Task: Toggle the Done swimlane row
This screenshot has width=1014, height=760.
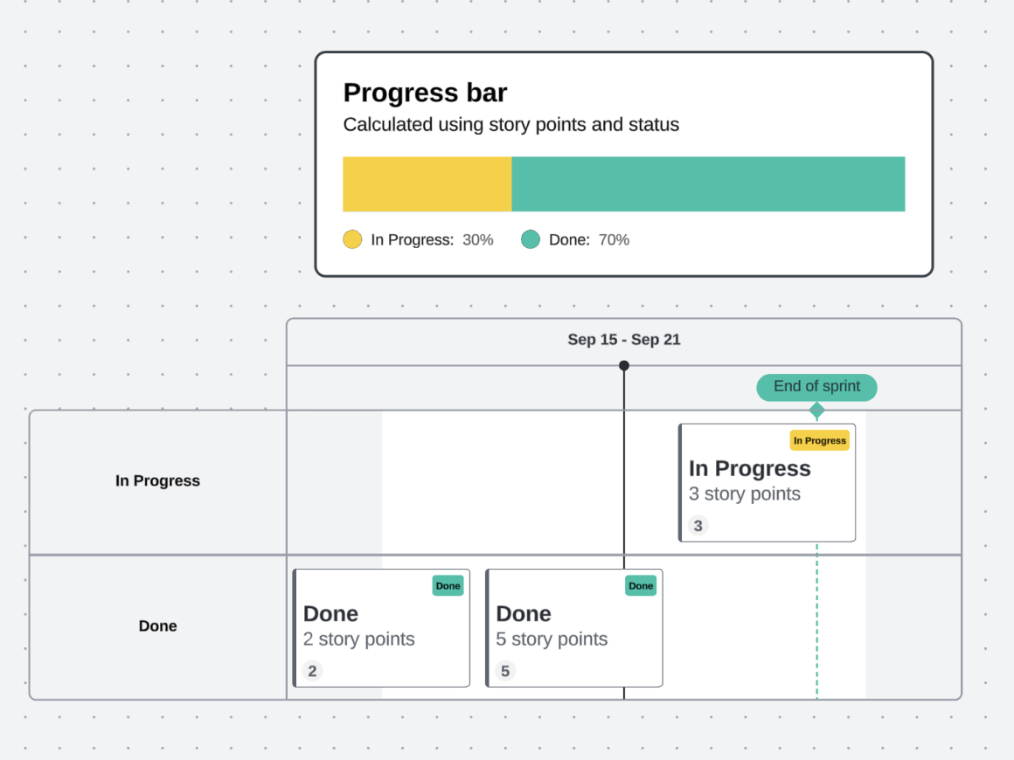Action: pos(157,626)
